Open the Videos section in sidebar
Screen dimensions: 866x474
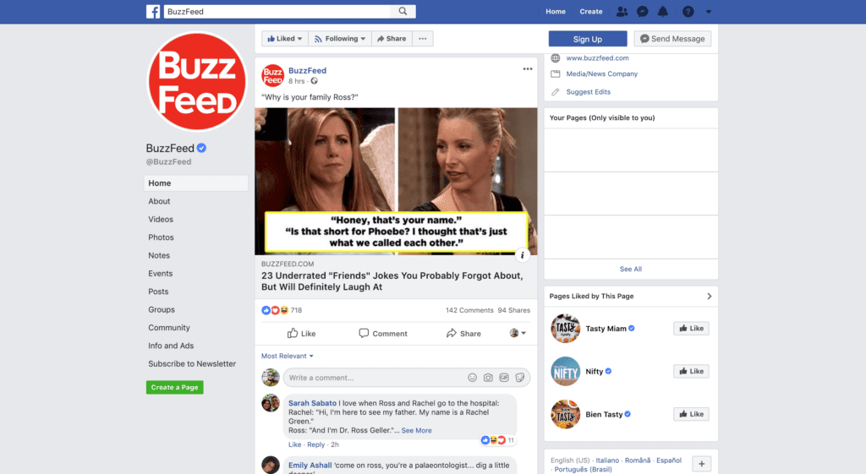(x=161, y=219)
